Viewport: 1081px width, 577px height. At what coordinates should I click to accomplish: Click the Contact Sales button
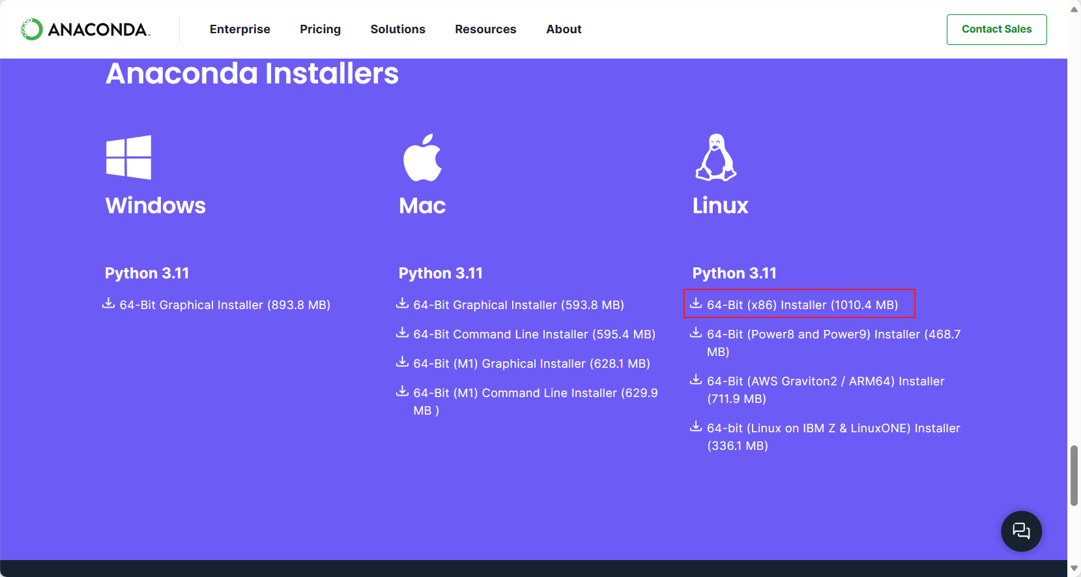click(996, 29)
